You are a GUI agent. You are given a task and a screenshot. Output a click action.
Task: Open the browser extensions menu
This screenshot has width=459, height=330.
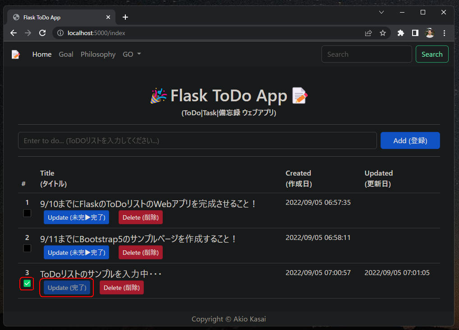point(401,33)
